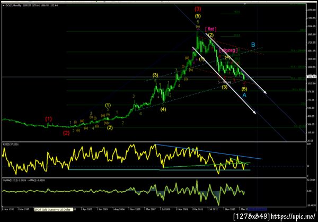Viewport: 318px width, 222px height.
Task: Click the chart shift marker at top edge
Action: pos(245,4)
